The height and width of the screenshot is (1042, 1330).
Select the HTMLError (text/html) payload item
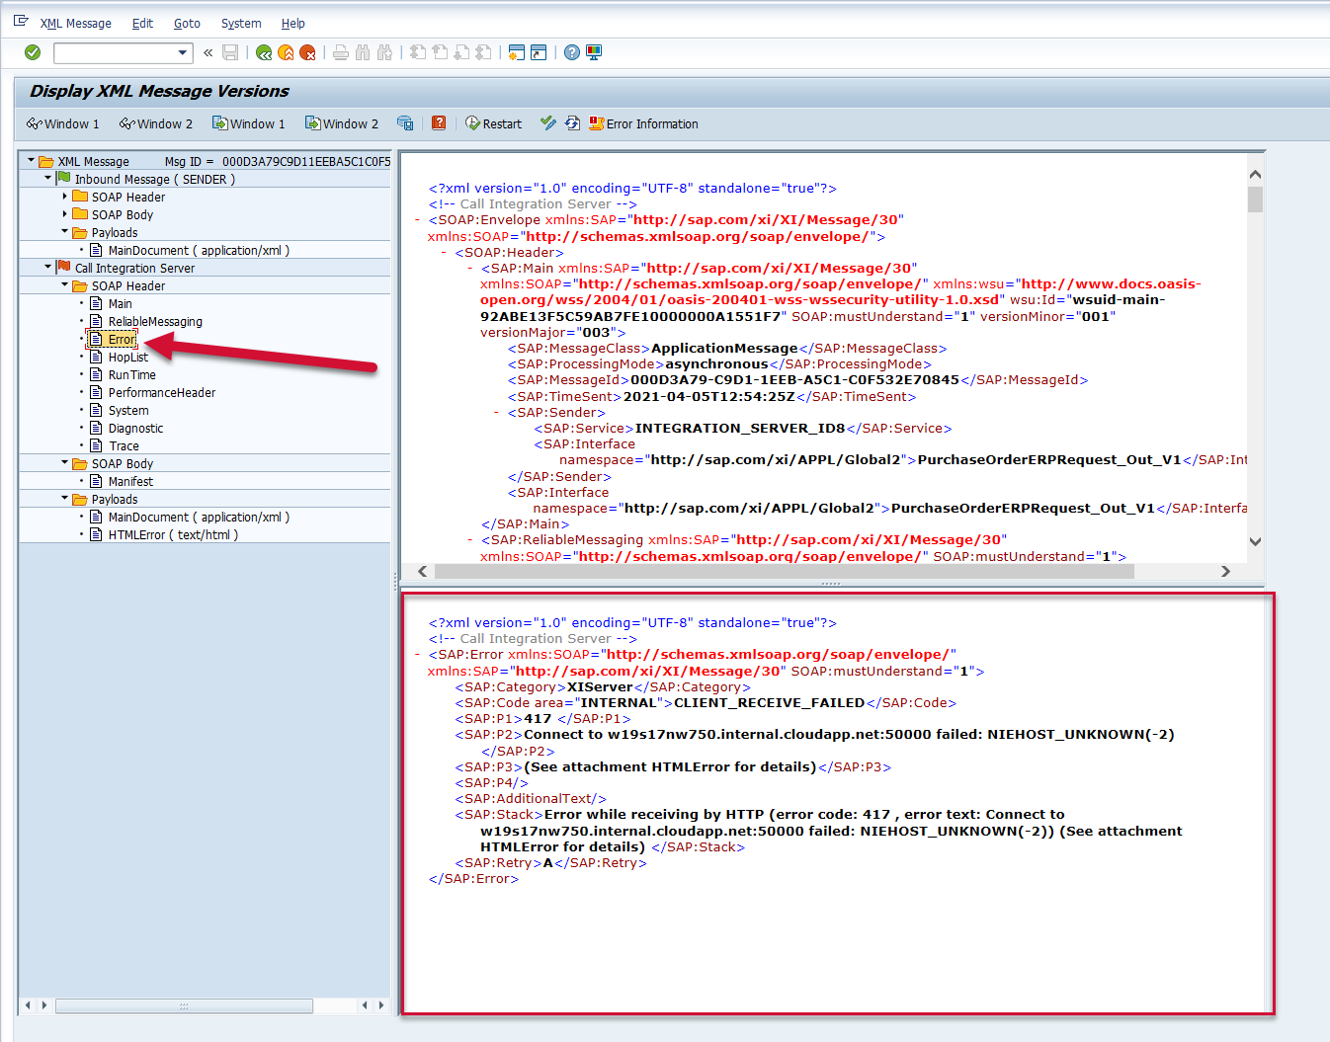coord(173,534)
